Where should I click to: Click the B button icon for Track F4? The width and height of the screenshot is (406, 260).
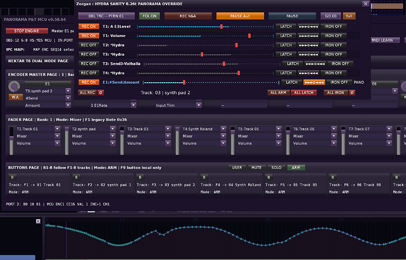click(204, 177)
